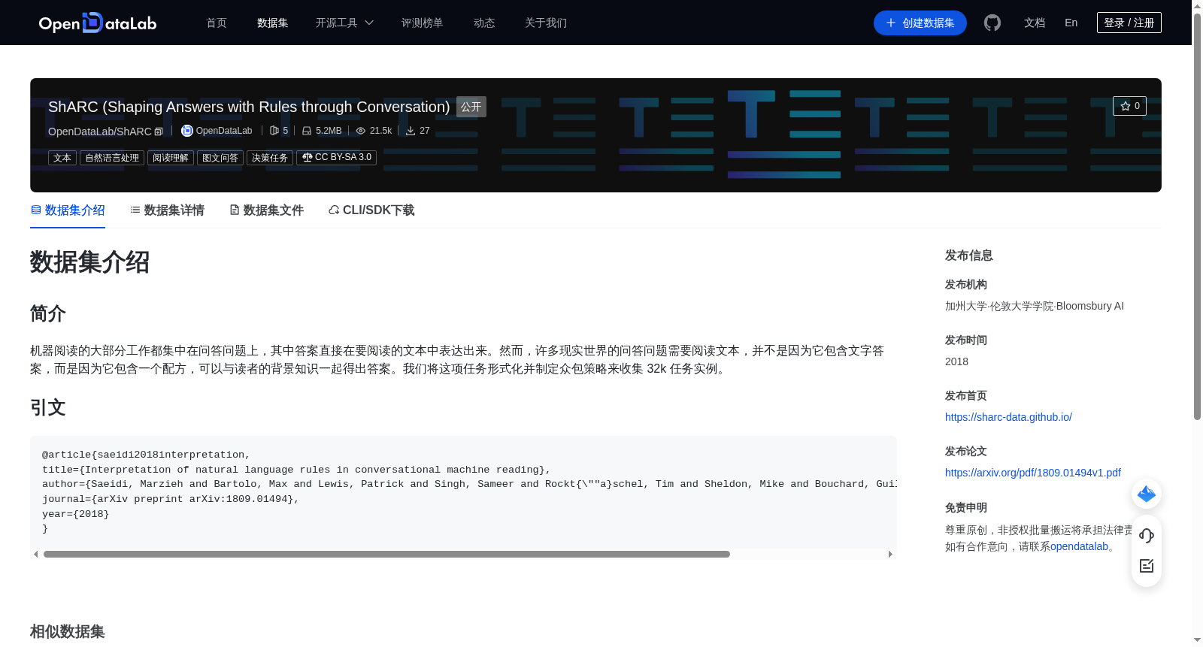Expand the 开源工具 dropdown

(344, 23)
